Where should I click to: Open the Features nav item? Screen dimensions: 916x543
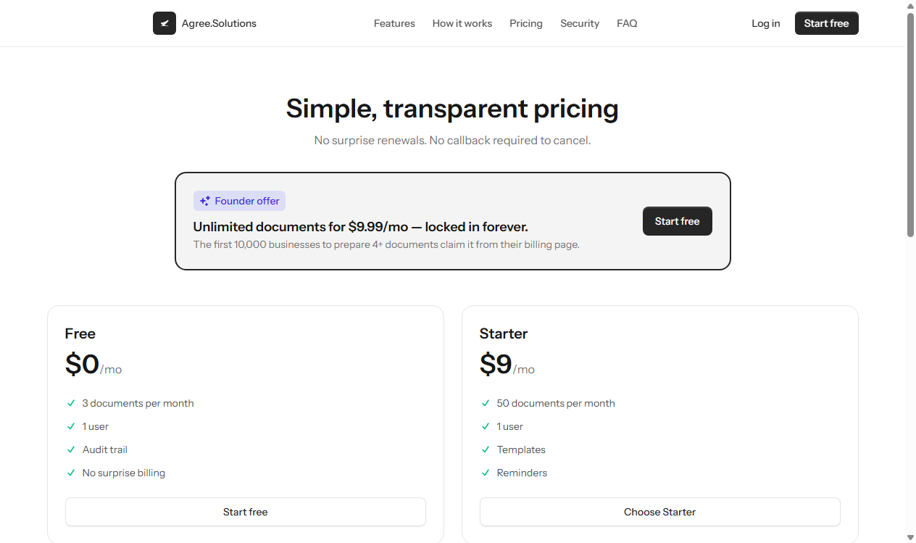pyautogui.click(x=394, y=23)
